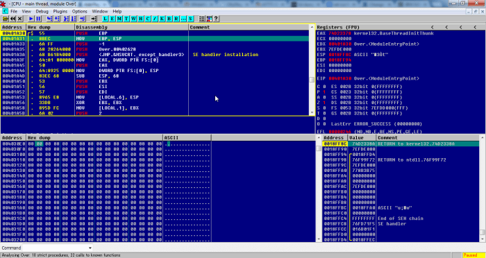Open the Help question mark icon
The height and width of the screenshot is (258, 486).
click(216, 19)
